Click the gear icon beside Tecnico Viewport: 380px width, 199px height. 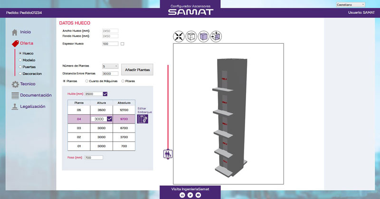15,84
